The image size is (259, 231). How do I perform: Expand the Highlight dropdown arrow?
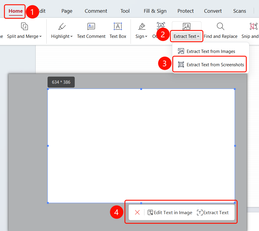[x=71, y=36]
